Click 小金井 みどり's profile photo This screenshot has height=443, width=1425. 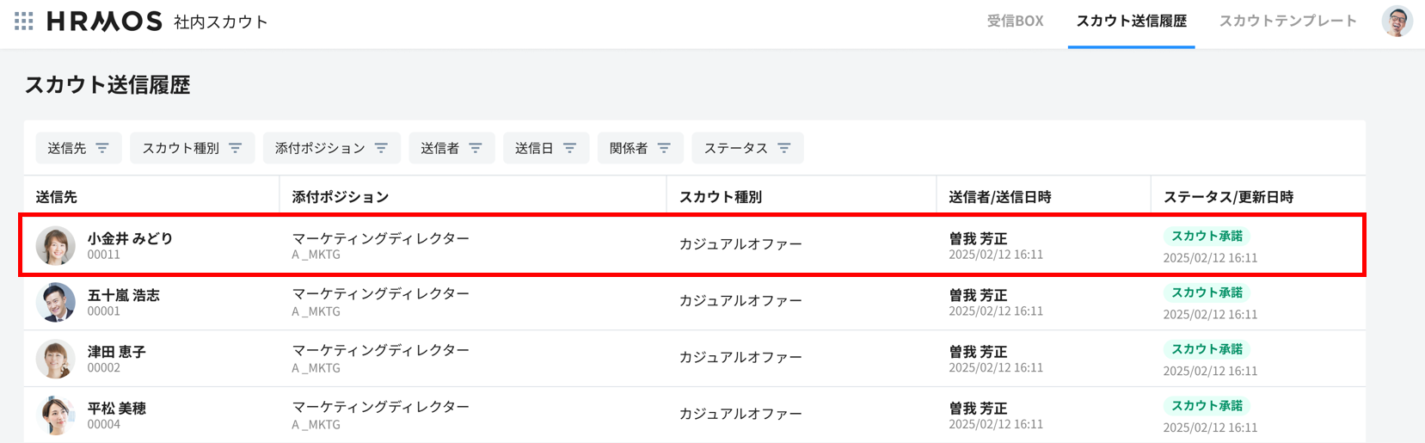[56, 246]
